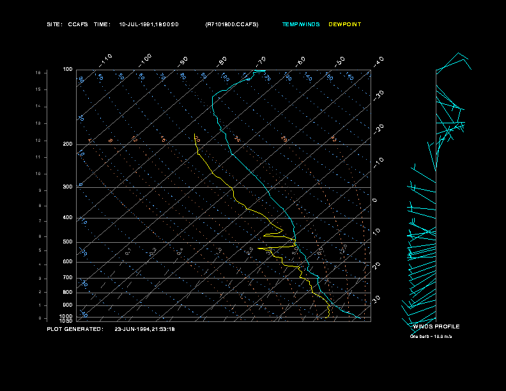Click the 'One barb = 10.0 m/s' note
This screenshot has height=391, width=506.
pos(431,337)
